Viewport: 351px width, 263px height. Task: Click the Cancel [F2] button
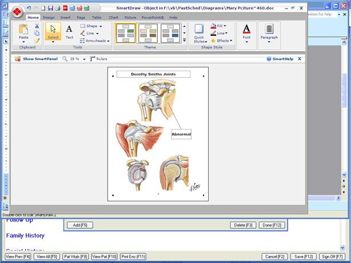click(274, 257)
